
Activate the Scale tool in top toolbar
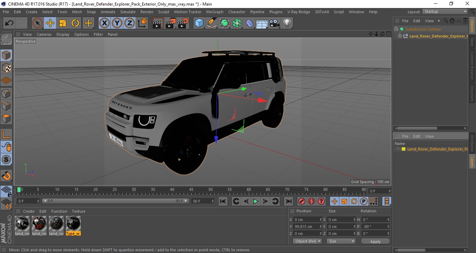[63, 23]
